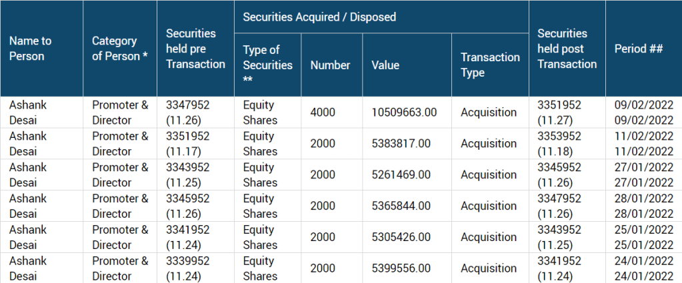Click "Securities held post Transaction" header
This screenshot has width=682, height=283.
click(x=562, y=49)
